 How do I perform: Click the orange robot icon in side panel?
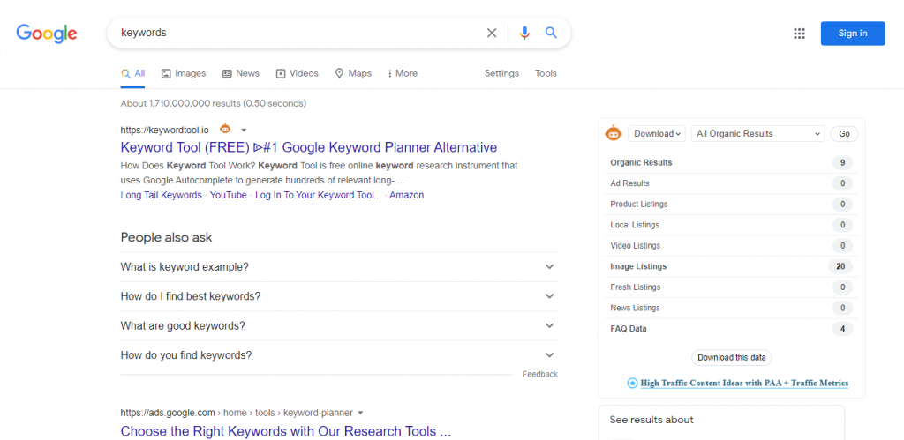click(x=614, y=133)
